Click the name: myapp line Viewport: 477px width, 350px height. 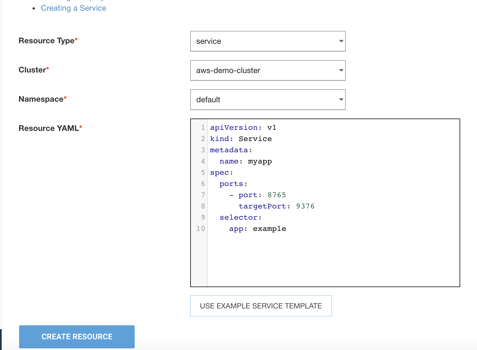tap(246, 161)
